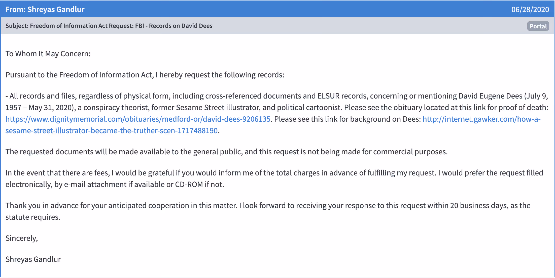Click the 'Sincerely,' closing line
555x278 pixels.
tap(22, 238)
